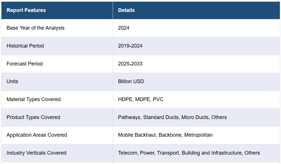The width and height of the screenshot is (281, 164).
Task: Select the Forecast Period label
Action: pyautogui.click(x=25, y=64)
